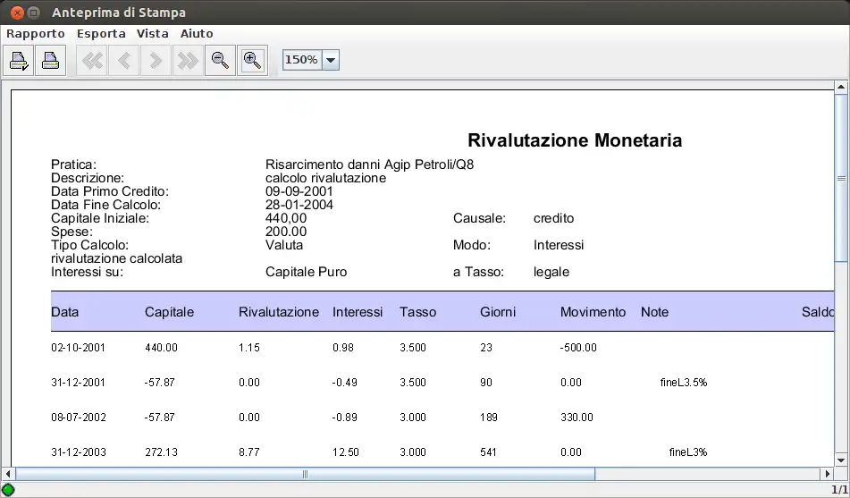Click the green status indicator icon

point(8,490)
